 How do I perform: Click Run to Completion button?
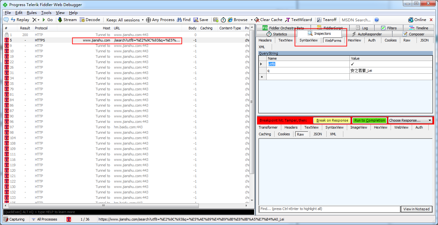pos(369,120)
